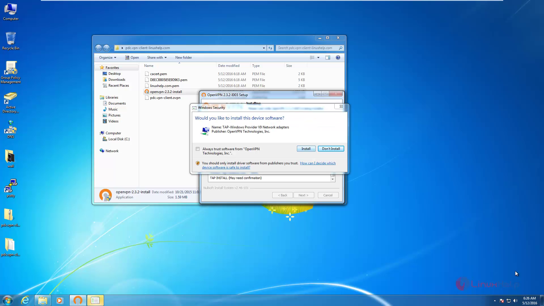Image resolution: width=544 pixels, height=306 pixels.
Task: Click Install in Windows Security dialog
Action: [x=306, y=149]
